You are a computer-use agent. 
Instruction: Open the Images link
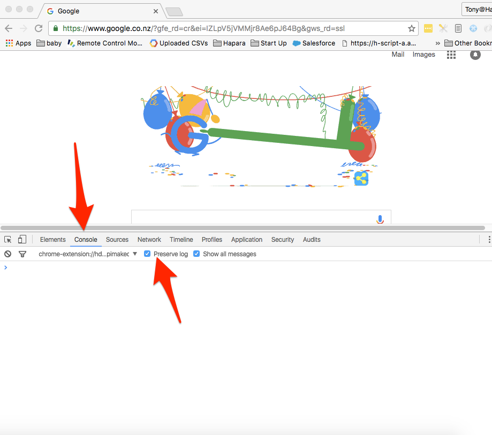pyautogui.click(x=423, y=55)
